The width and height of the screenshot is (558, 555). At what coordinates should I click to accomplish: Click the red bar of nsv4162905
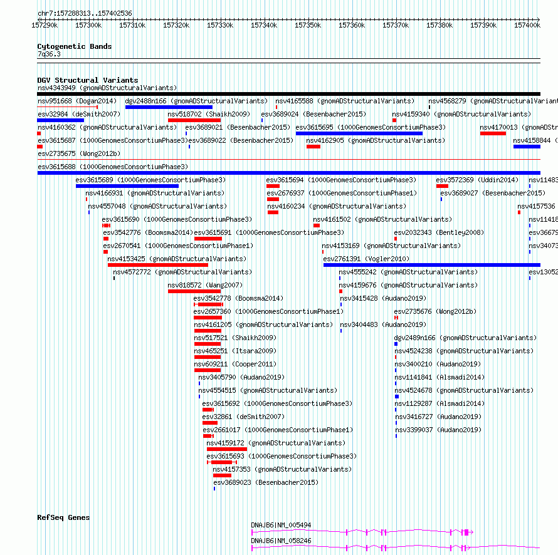(x=313, y=147)
